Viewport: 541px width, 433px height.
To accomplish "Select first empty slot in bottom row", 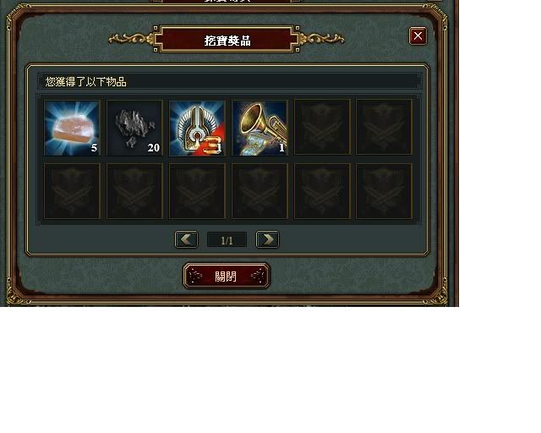I will point(72,191).
